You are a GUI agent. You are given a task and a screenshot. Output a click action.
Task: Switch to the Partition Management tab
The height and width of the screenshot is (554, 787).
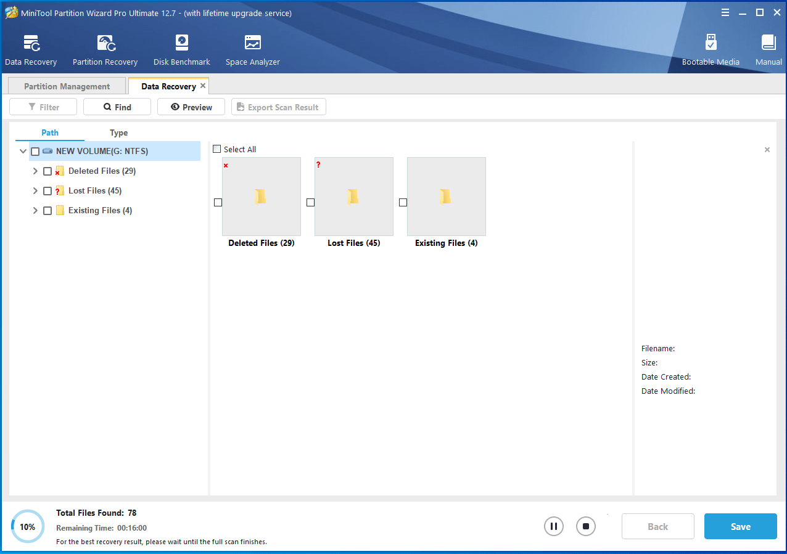pyautogui.click(x=67, y=86)
